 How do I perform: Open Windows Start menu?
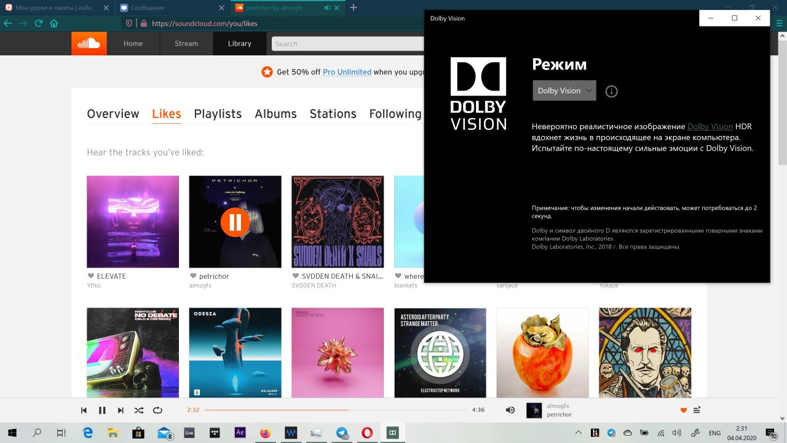12,433
